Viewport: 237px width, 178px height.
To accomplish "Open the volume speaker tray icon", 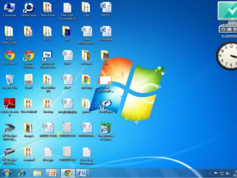I will pos(228,174).
